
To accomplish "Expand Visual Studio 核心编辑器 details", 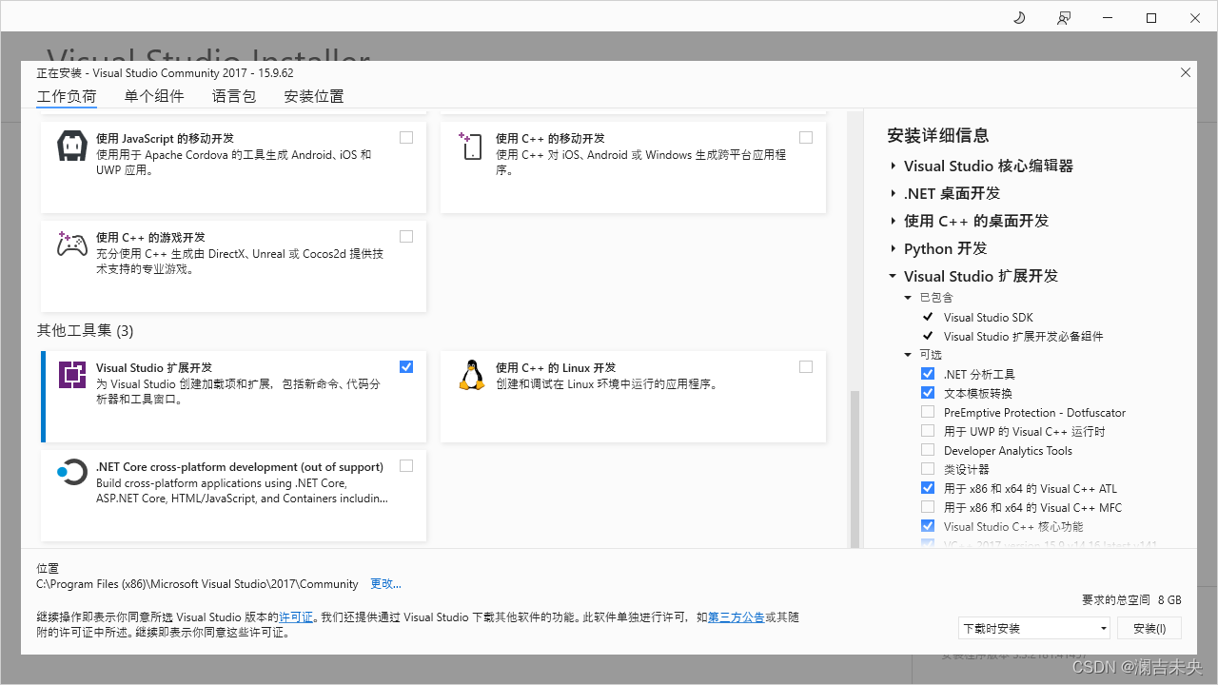I will pos(893,166).
